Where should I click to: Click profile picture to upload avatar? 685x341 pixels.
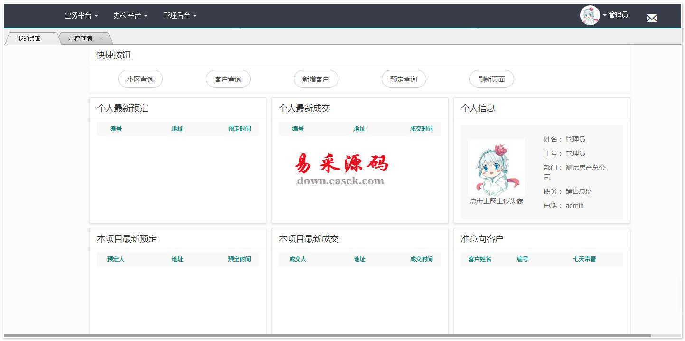496,167
